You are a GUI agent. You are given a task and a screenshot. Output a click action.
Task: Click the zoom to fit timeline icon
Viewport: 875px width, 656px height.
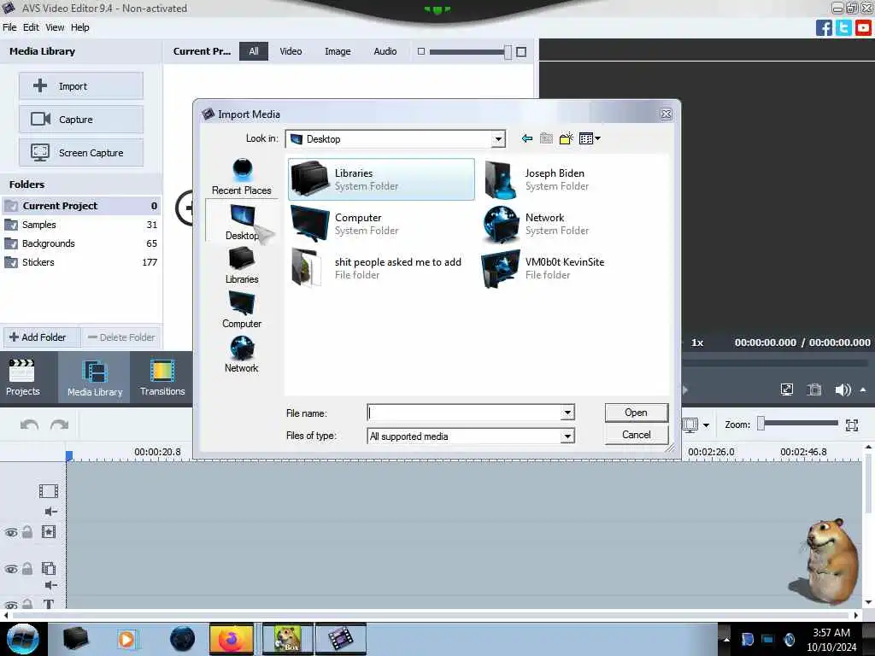tap(852, 425)
